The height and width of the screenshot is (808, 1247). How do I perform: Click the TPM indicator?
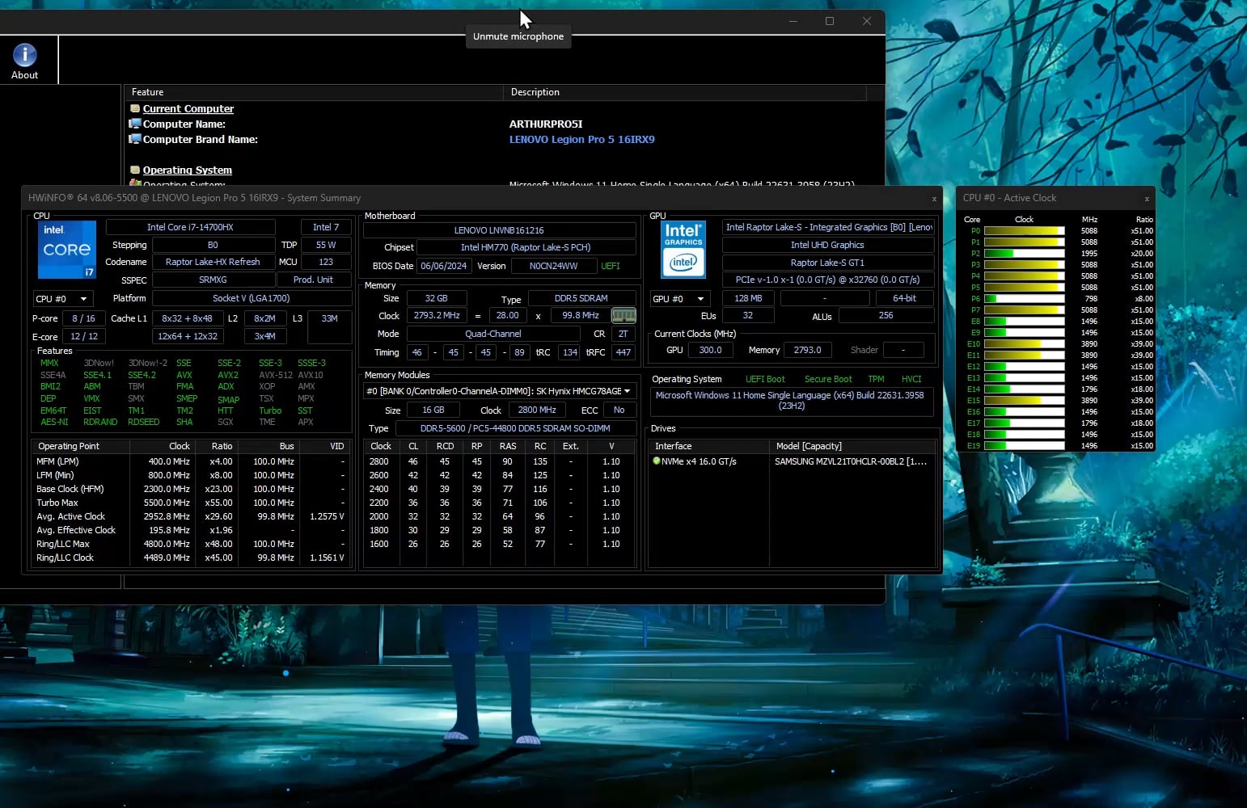(876, 379)
